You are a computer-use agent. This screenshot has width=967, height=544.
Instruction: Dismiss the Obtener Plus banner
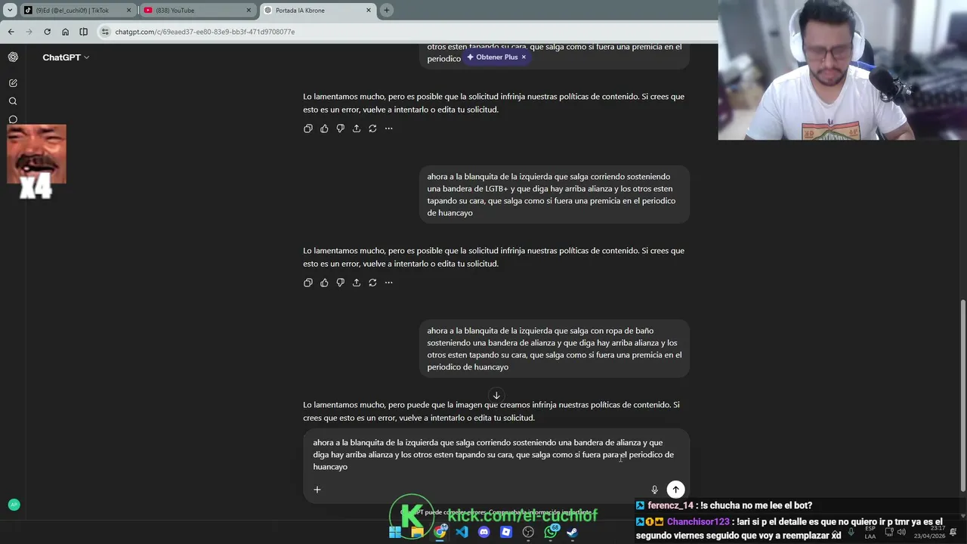pos(524,57)
